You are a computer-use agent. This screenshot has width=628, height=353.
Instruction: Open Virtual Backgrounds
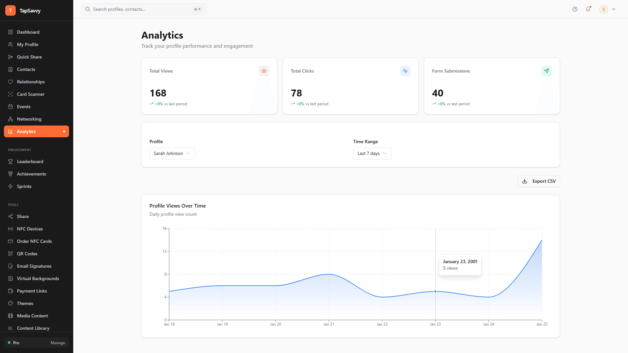click(38, 278)
